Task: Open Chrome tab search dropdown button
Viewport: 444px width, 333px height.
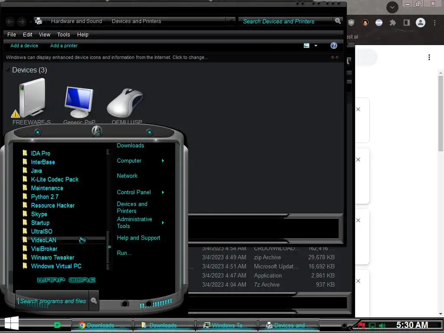Action: [392, 7]
